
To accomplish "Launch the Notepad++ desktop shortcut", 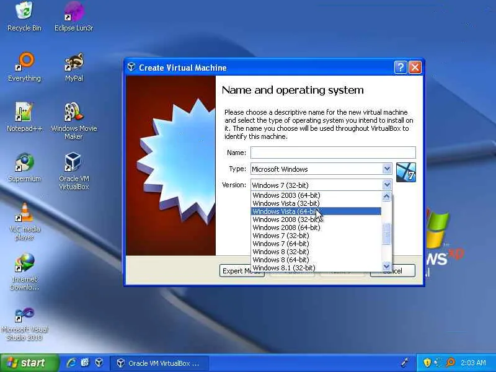I will (24, 117).
